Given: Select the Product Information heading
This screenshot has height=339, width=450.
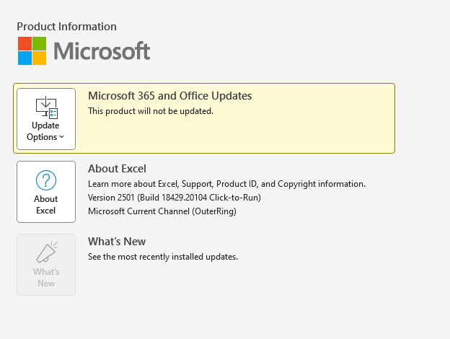Looking at the screenshot, I should click(66, 27).
